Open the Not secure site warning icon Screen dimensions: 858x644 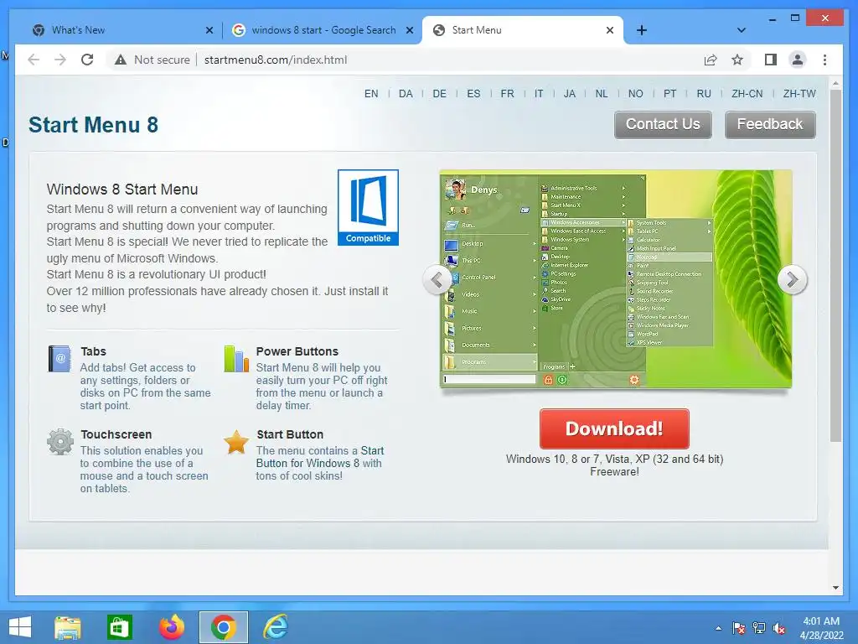click(121, 60)
